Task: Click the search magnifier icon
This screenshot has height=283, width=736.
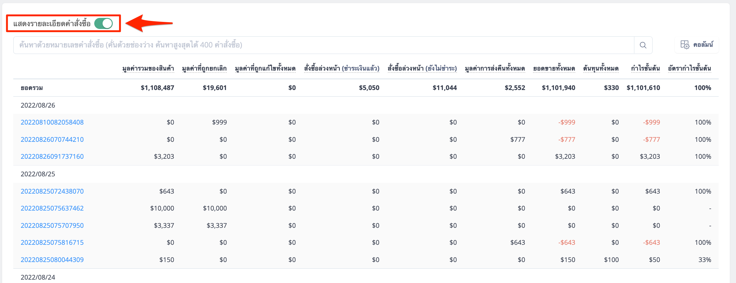Action: tap(643, 45)
